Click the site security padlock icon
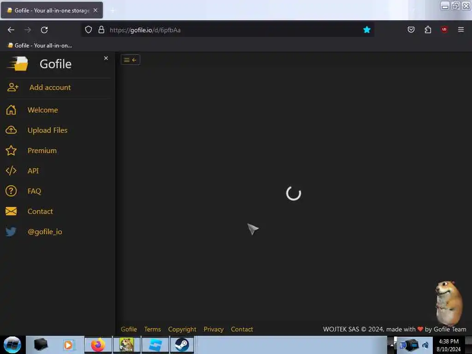Screen dimensions: 472x354 [101, 30]
